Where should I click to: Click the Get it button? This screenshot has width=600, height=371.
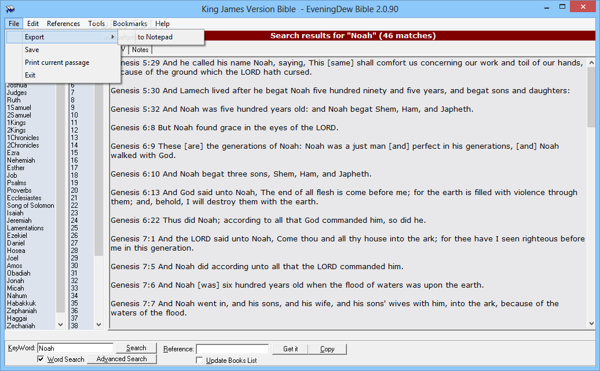click(290, 349)
